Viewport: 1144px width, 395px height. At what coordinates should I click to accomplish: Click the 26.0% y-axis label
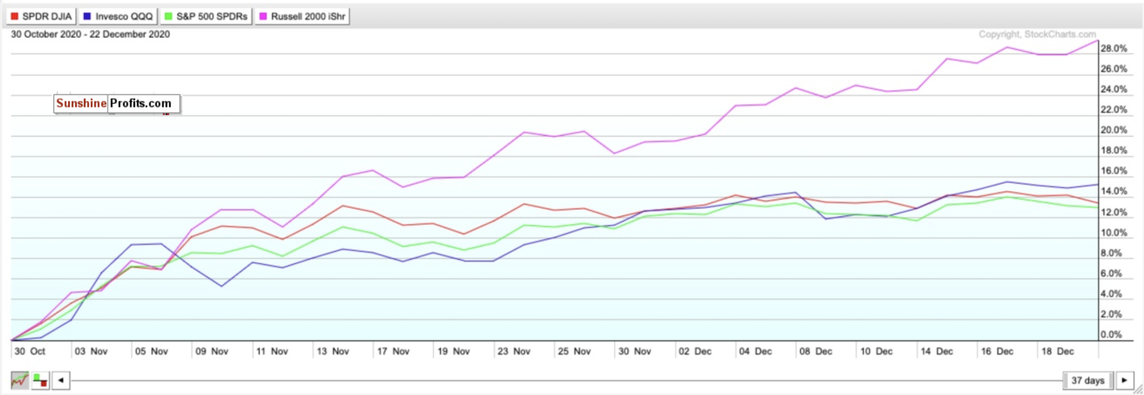click(1114, 69)
